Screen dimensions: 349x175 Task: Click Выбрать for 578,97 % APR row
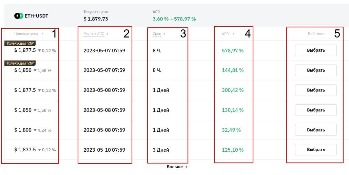316,50
